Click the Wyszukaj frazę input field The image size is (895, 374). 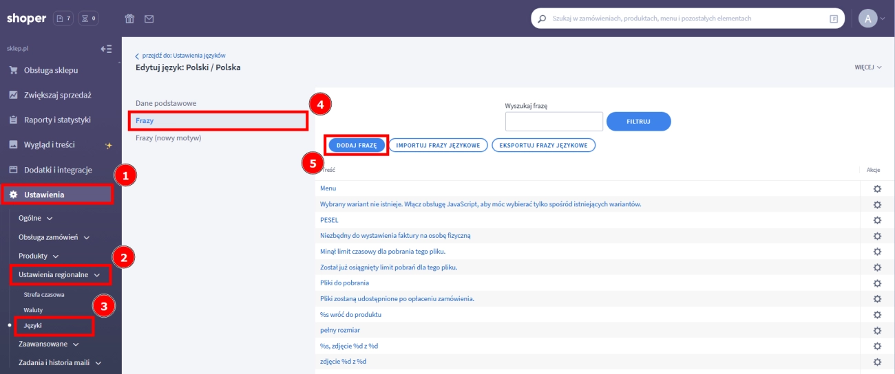[554, 122]
